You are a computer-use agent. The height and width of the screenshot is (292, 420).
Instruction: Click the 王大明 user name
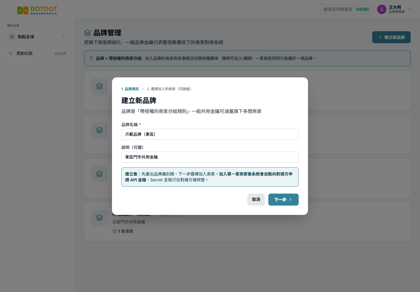395,7
